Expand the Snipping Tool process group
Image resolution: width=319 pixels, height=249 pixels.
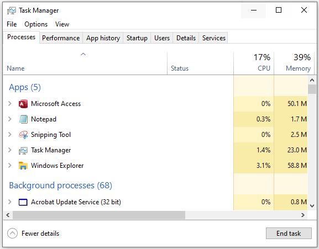click(x=9, y=135)
